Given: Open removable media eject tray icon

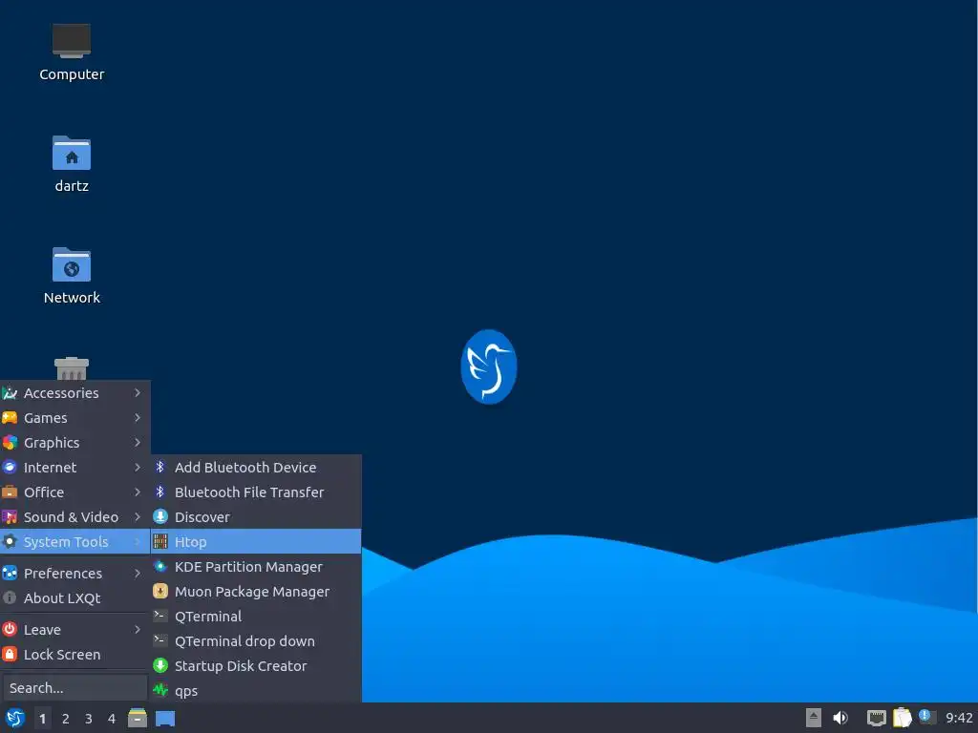Looking at the screenshot, I should point(813,718).
